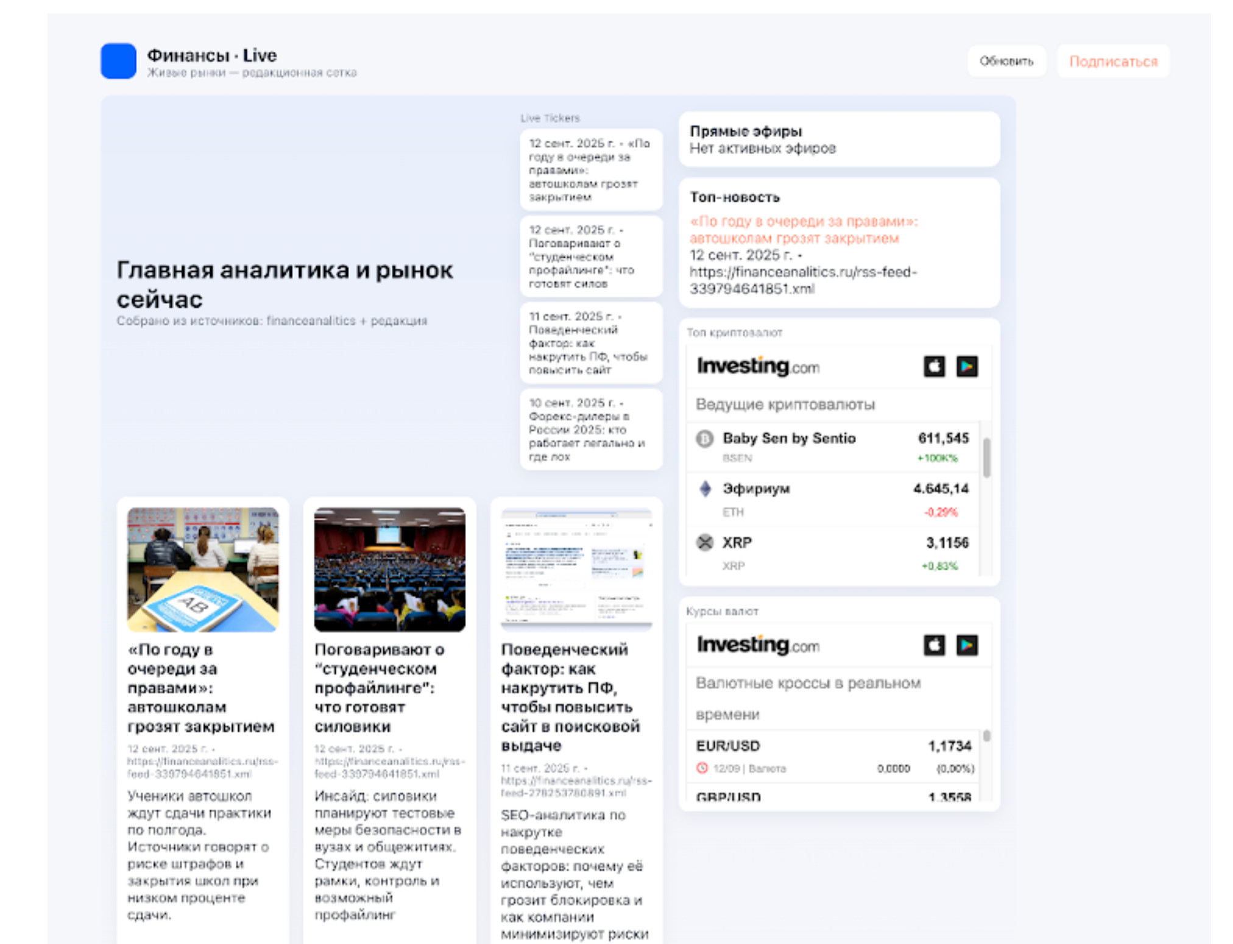This screenshot has height=944, width=1233.
Task: Click the blue Финансы Live logo square
Action: tap(118, 61)
